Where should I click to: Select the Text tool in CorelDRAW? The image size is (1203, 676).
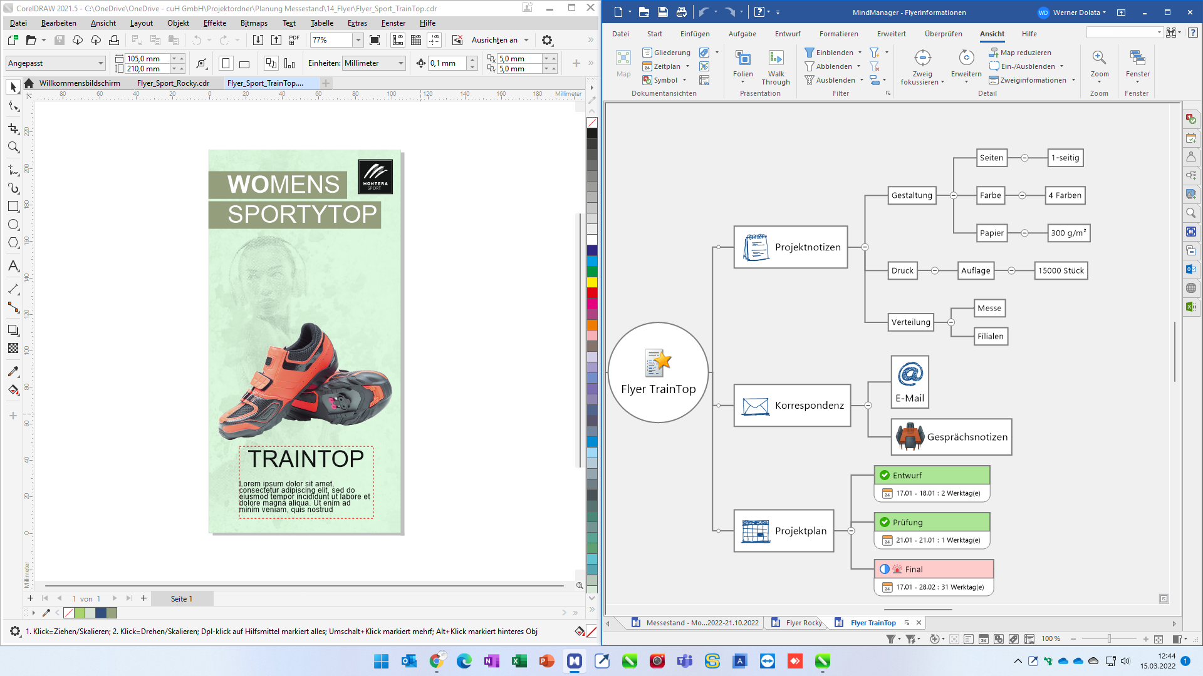coord(13,266)
